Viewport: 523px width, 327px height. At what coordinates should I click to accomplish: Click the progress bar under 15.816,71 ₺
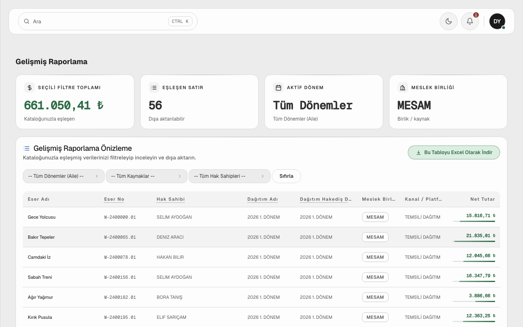point(474,221)
